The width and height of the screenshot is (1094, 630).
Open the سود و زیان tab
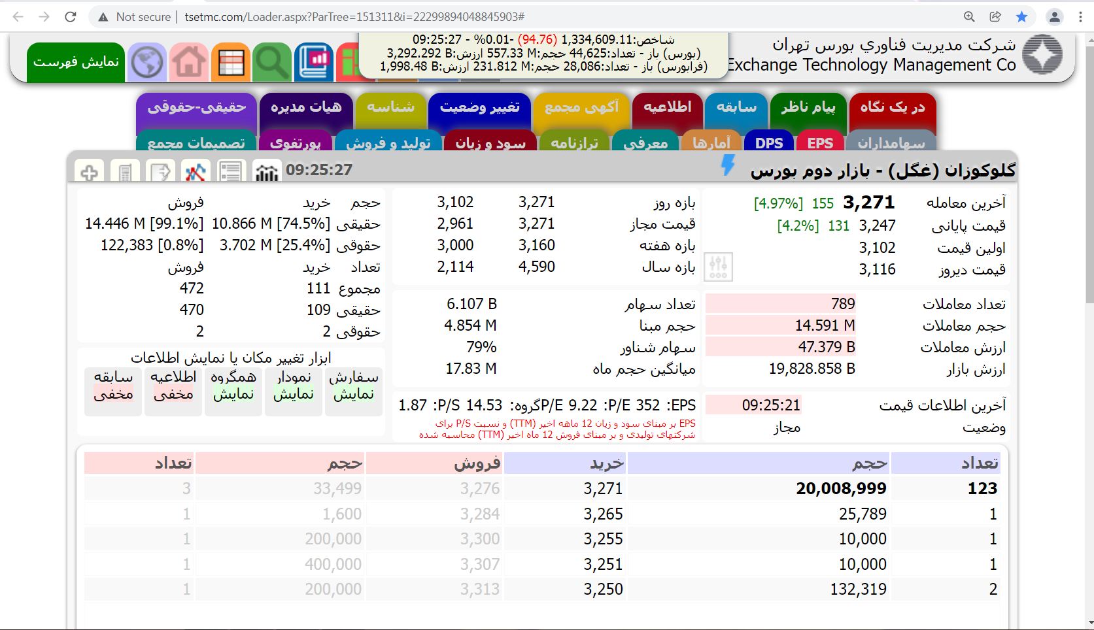pos(490,141)
